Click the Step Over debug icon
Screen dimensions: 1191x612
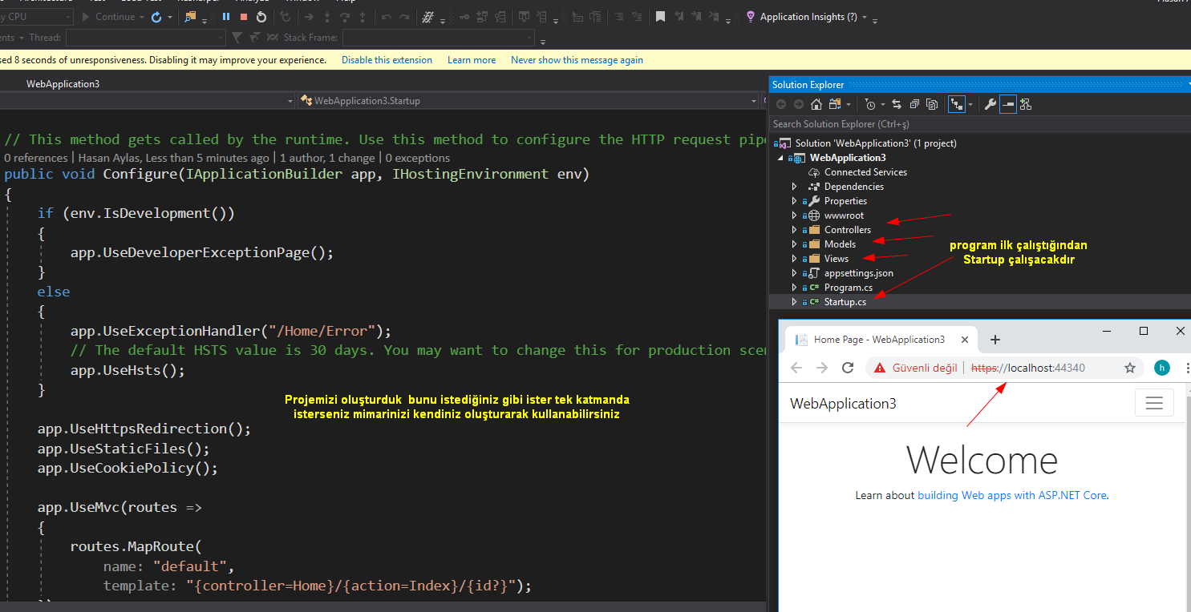pyautogui.click(x=346, y=17)
